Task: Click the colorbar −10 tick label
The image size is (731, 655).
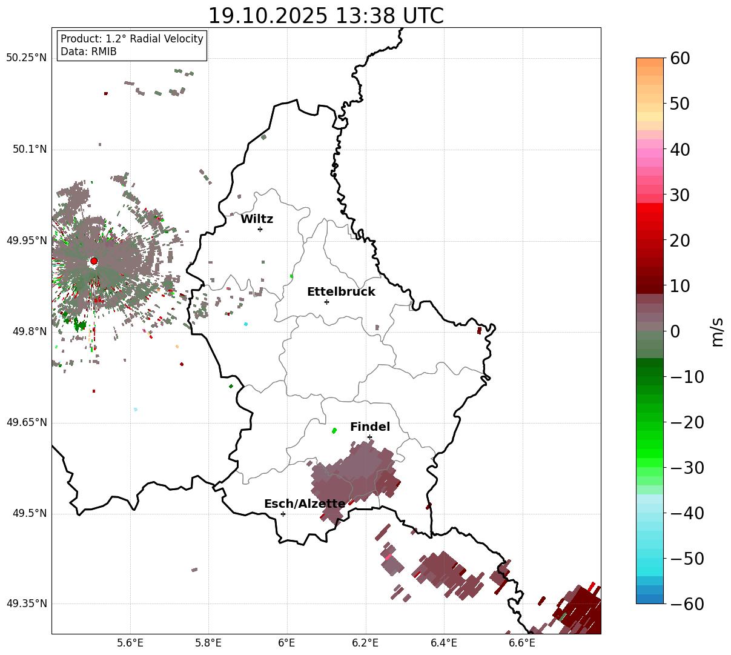Action: pos(687,377)
